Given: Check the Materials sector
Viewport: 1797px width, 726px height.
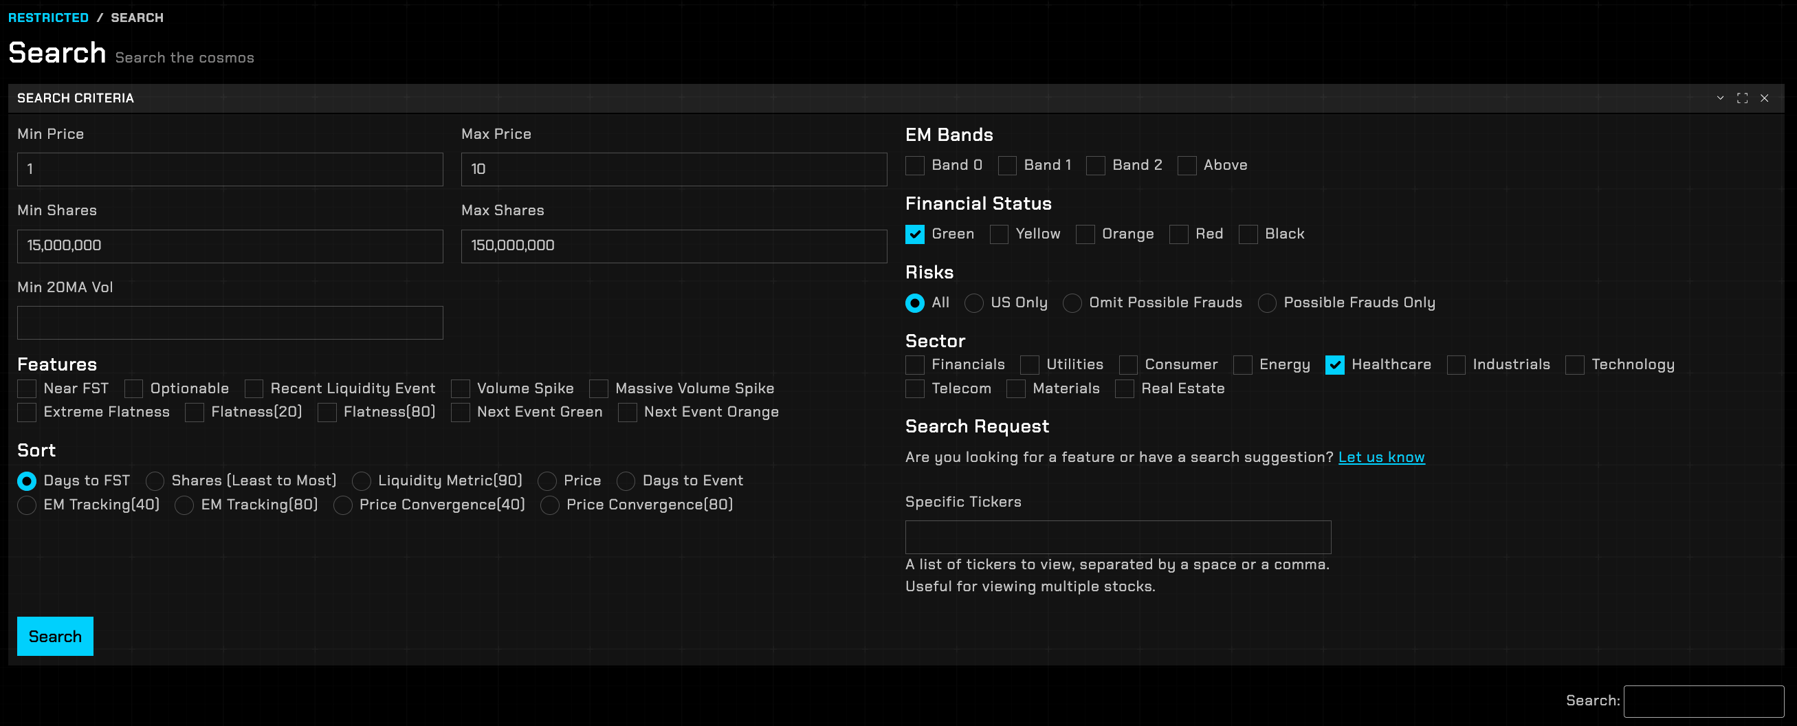Looking at the screenshot, I should tap(1015, 388).
